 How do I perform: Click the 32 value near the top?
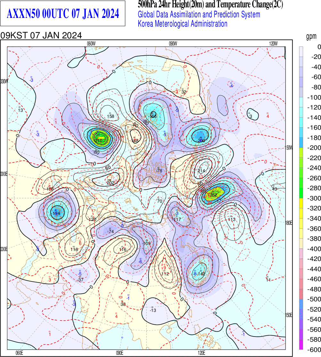[183, 92]
